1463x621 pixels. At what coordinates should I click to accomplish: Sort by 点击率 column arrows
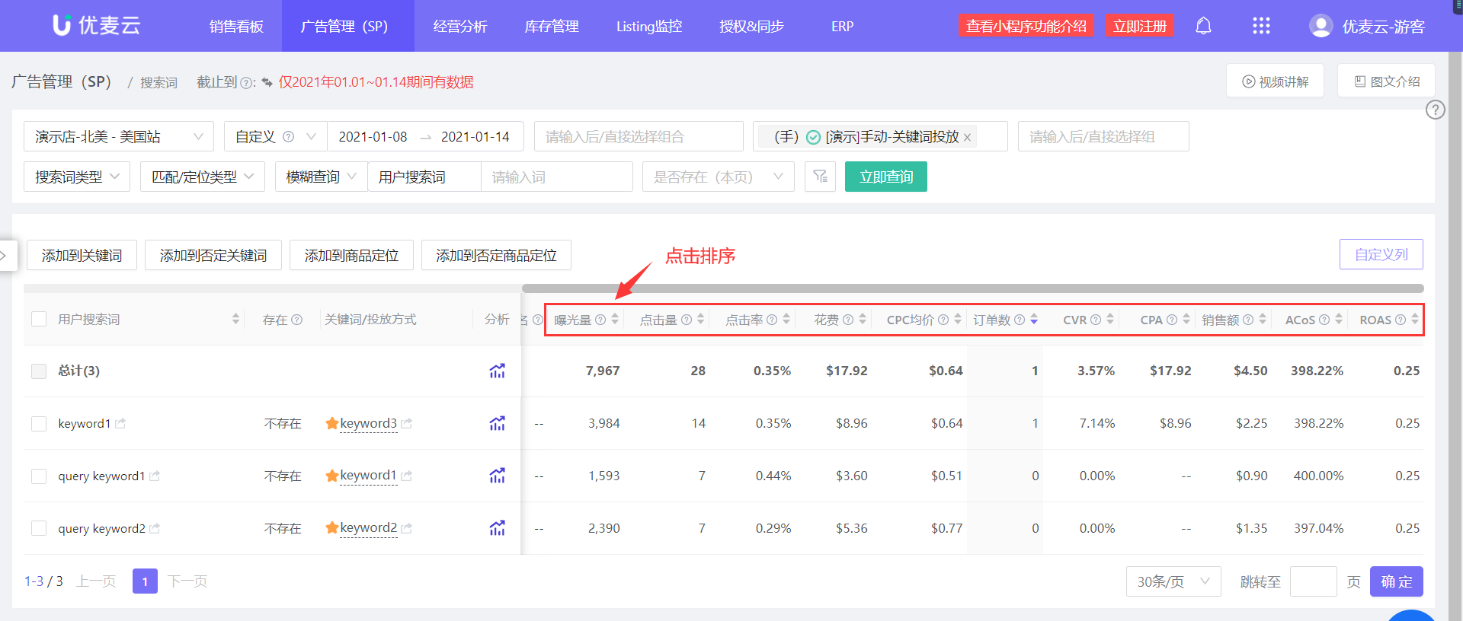pyautogui.click(x=786, y=320)
